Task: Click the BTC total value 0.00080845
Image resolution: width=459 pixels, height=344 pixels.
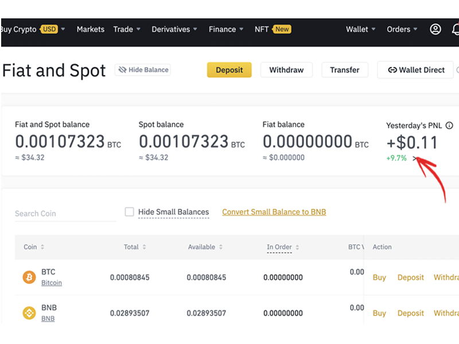Action: click(x=130, y=277)
